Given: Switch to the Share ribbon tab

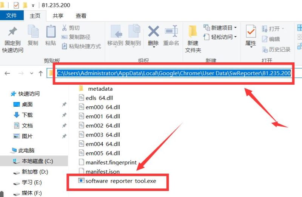Looking at the screenshot, I should [x=58, y=16].
